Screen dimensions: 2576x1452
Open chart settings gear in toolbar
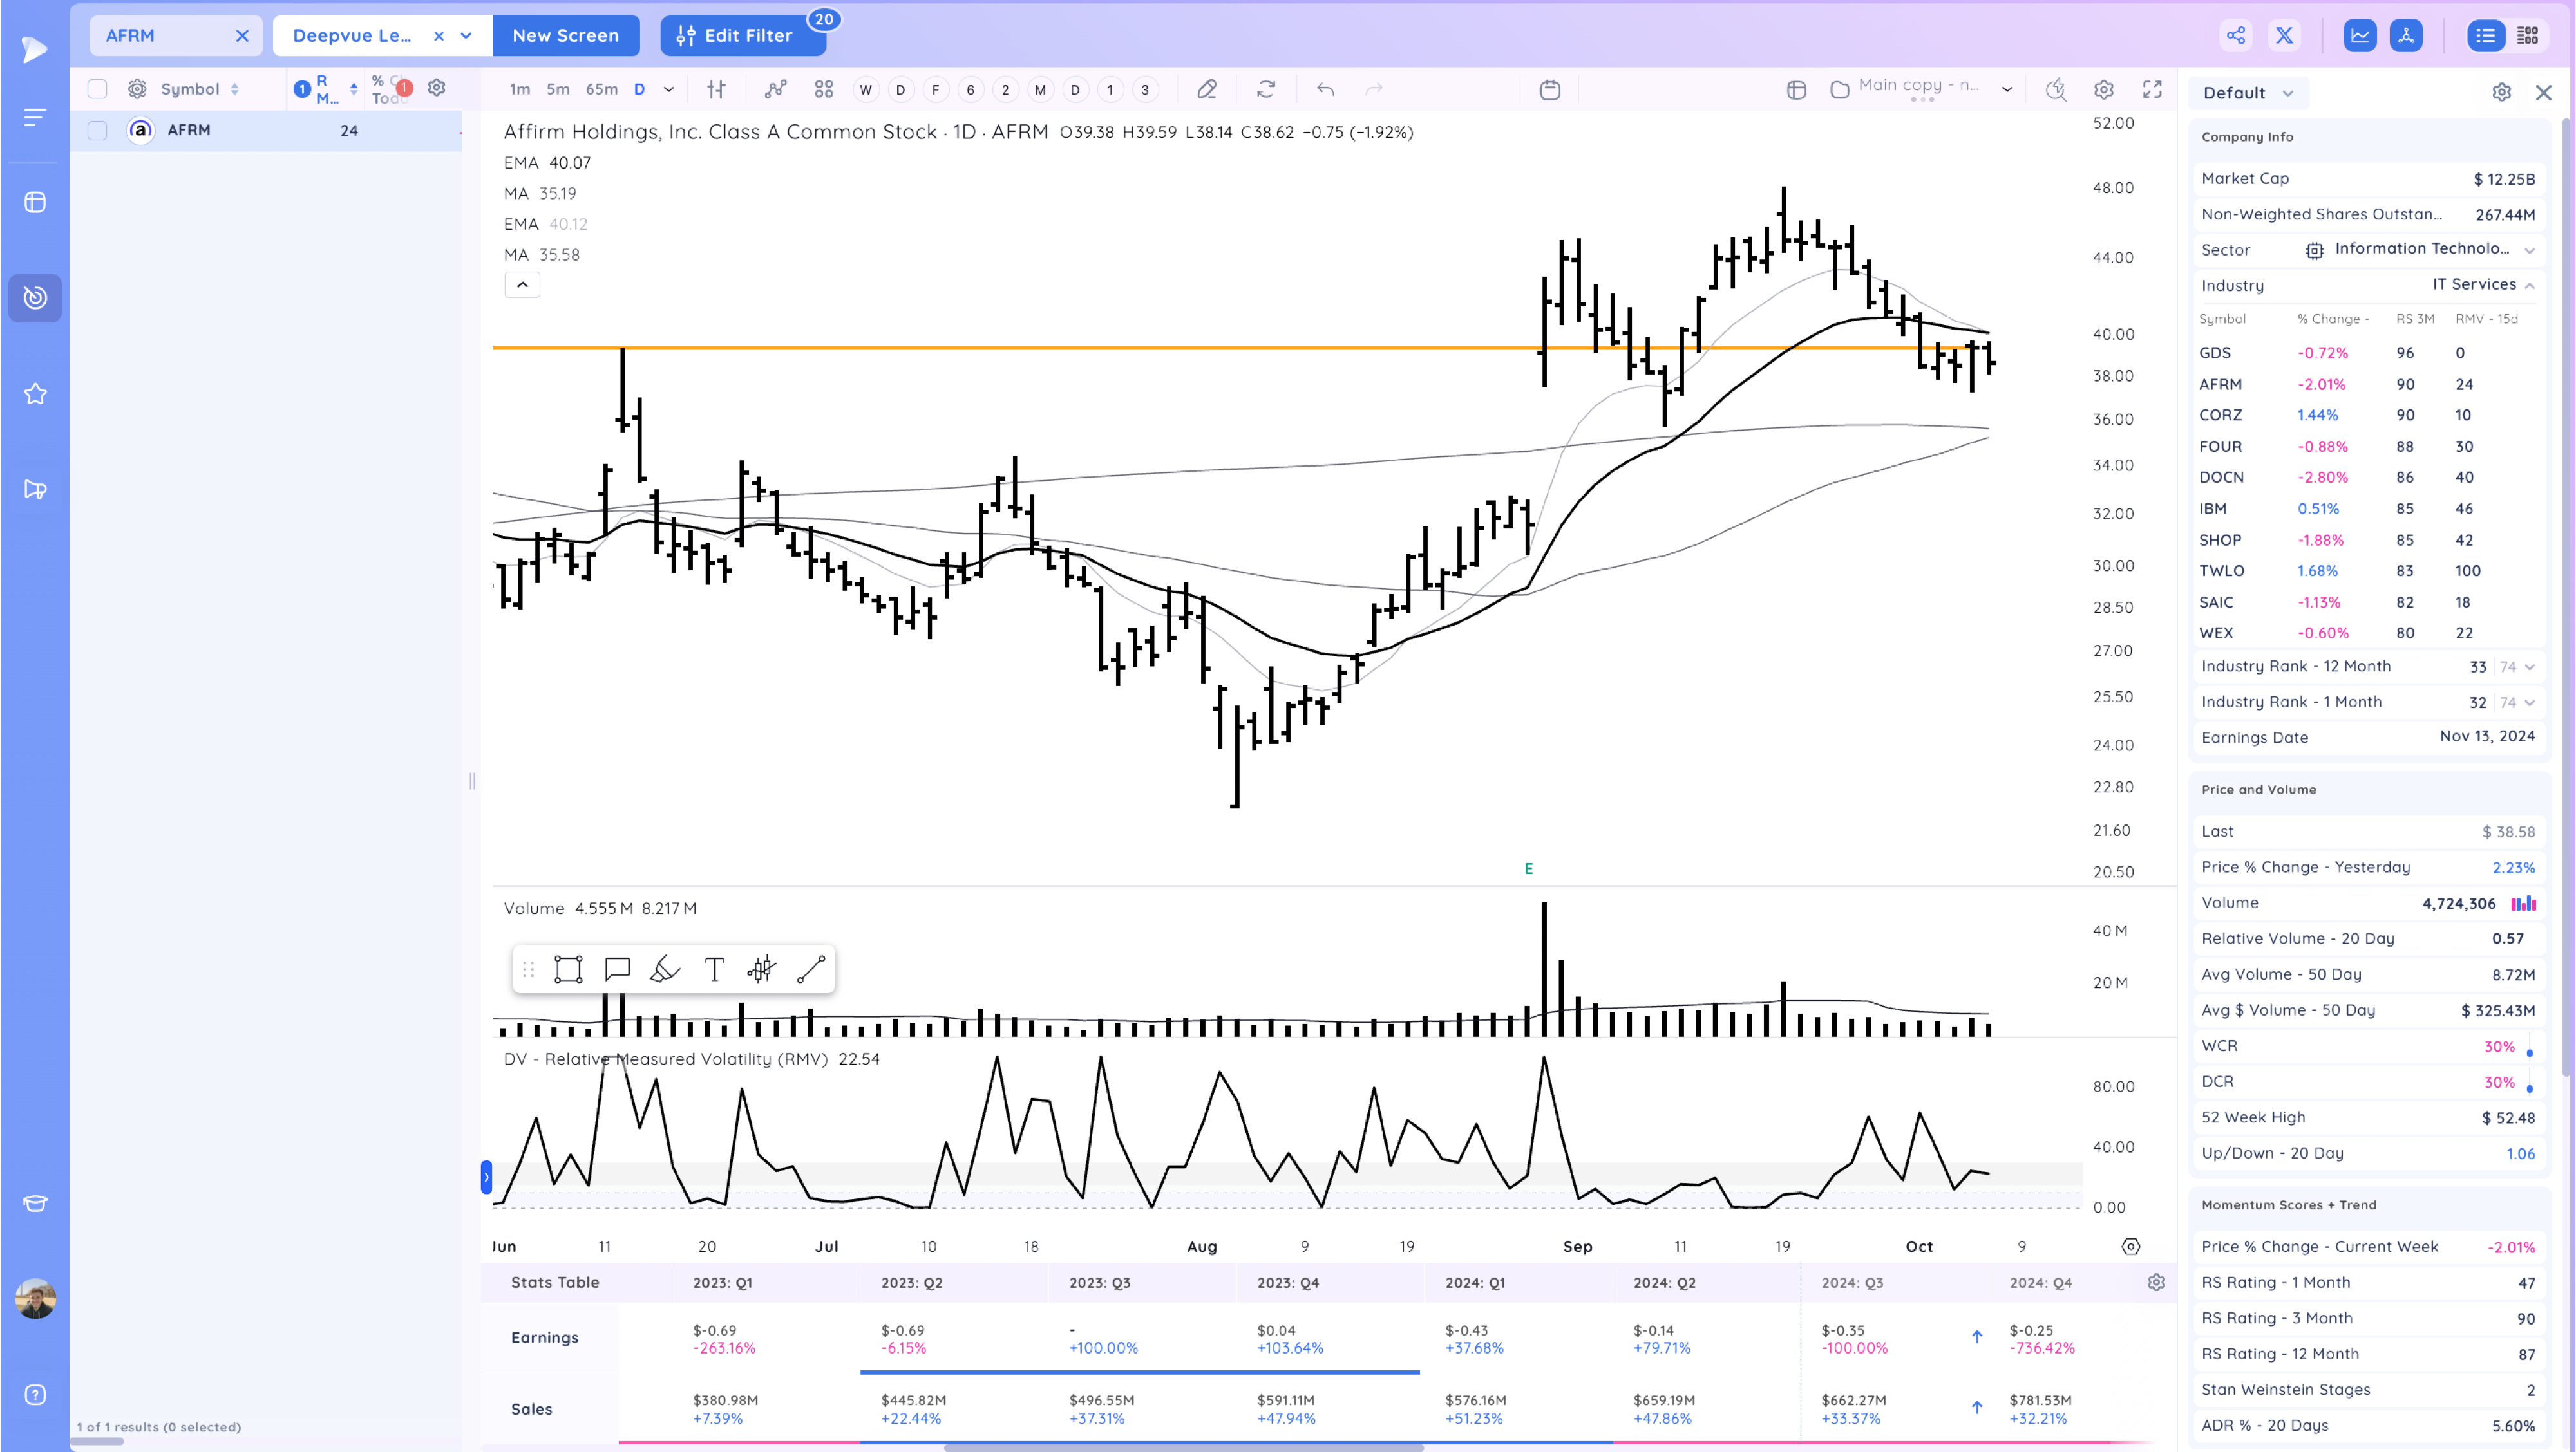click(2104, 90)
